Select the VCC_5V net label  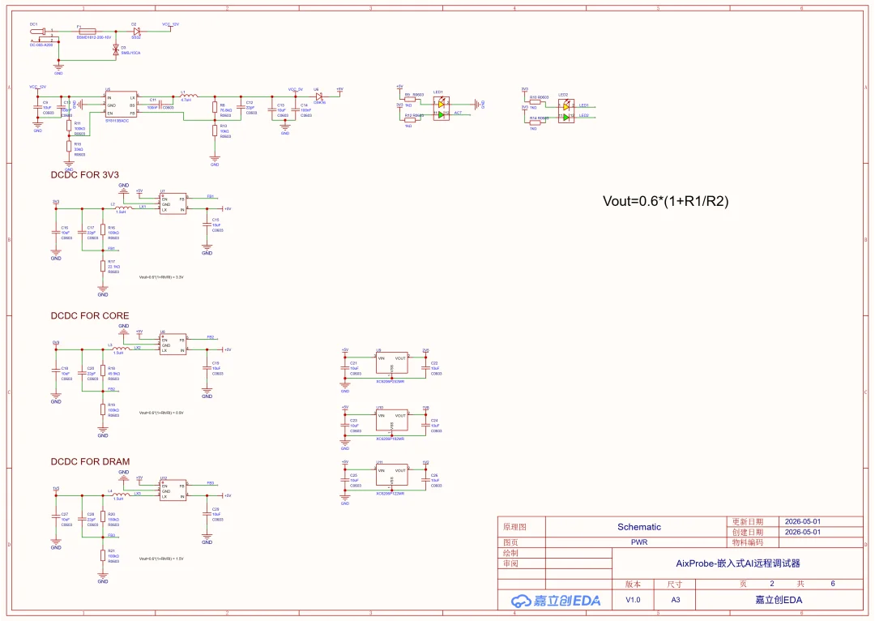[295, 89]
